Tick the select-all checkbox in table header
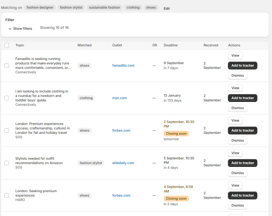The width and height of the screenshot is (272, 216). point(7,45)
